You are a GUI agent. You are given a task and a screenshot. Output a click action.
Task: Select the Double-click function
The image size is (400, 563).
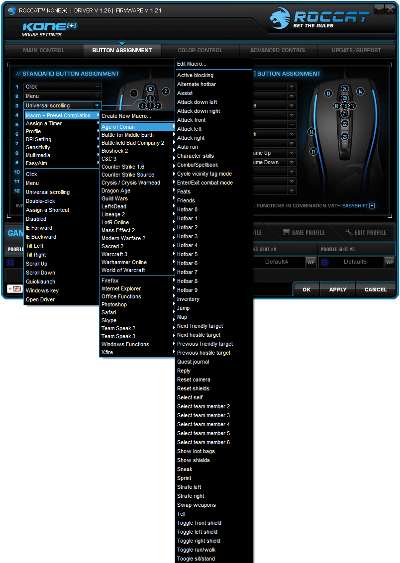click(x=61, y=201)
